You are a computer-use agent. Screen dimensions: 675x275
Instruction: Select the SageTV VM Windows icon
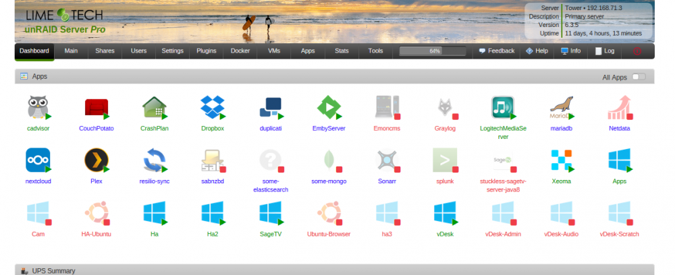271,213
